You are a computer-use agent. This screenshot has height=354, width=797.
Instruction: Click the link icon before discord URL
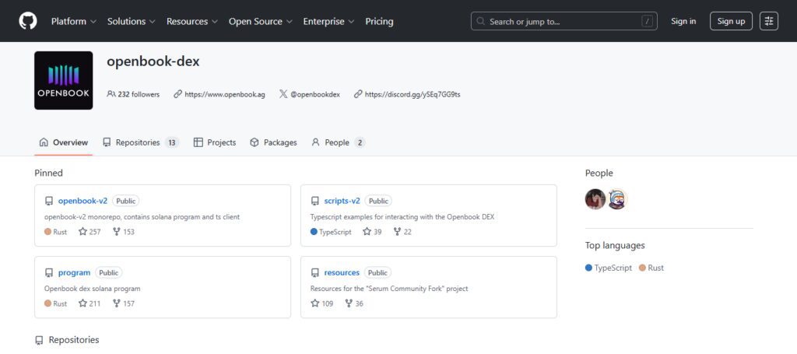tap(358, 94)
